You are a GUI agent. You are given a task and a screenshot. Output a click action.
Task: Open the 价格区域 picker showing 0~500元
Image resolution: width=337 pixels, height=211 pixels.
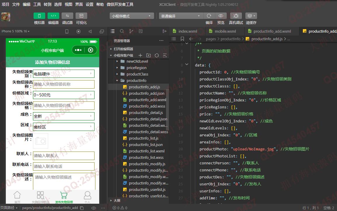[64, 95]
